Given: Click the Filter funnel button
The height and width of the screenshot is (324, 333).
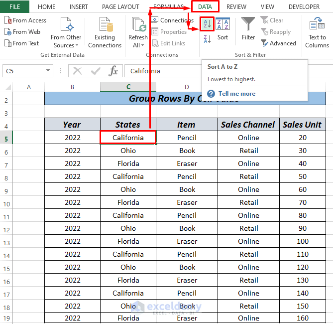Looking at the screenshot, I should pyautogui.click(x=248, y=28).
